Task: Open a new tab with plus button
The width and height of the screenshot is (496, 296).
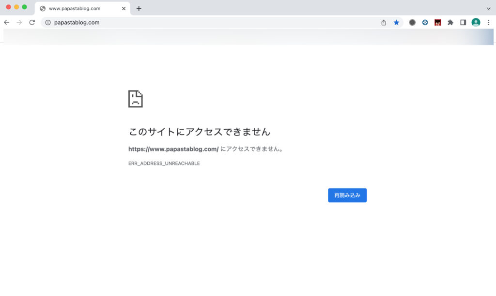Action: coord(139,8)
